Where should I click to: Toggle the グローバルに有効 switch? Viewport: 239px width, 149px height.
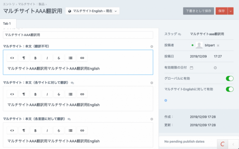point(229,78)
